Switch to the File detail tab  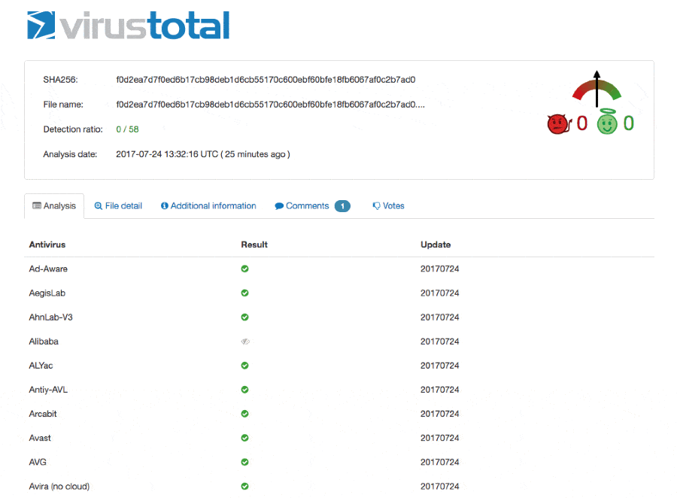[x=118, y=206]
